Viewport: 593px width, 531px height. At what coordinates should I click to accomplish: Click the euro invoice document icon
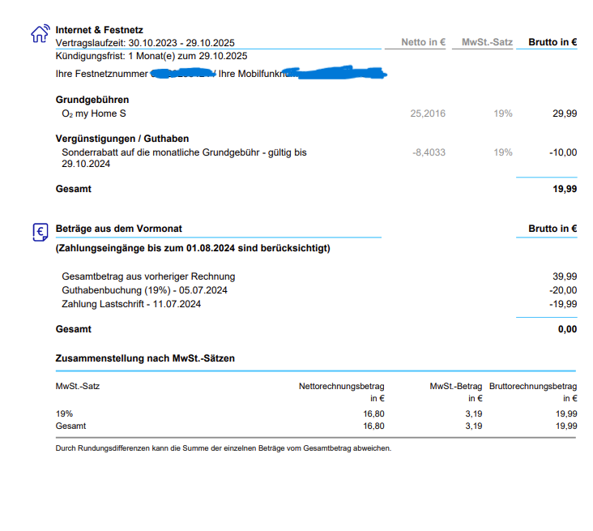click(40, 232)
